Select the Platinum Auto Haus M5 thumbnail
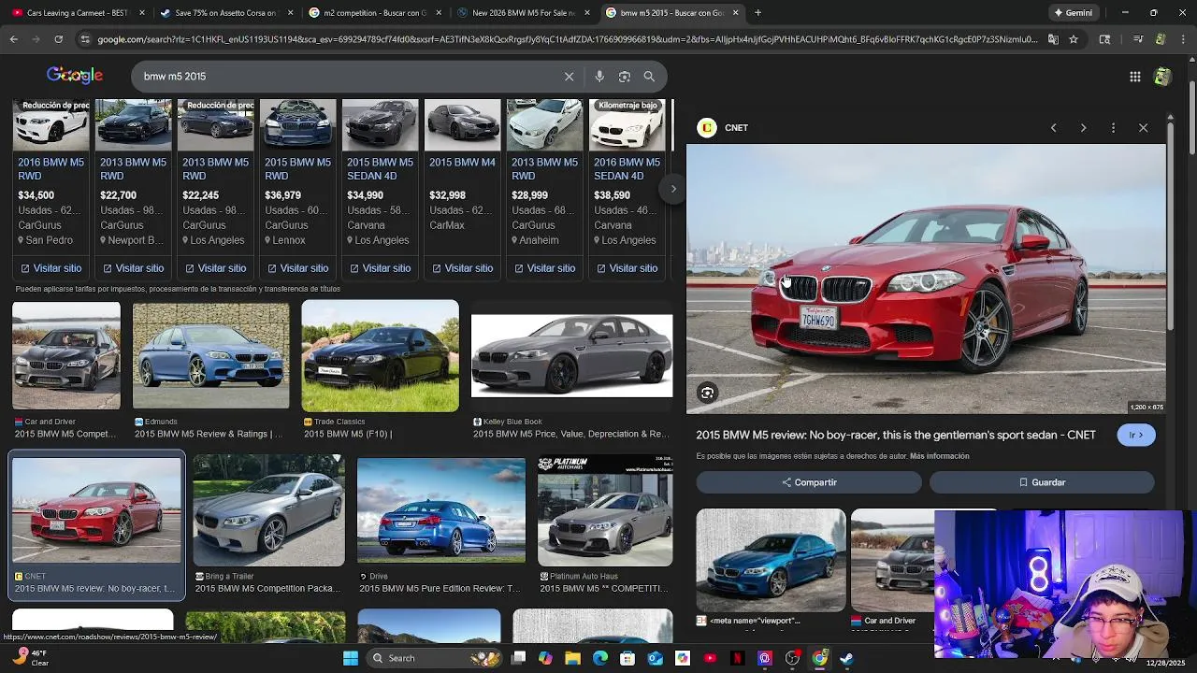Screen dimensions: 1197x673 (605, 510)
